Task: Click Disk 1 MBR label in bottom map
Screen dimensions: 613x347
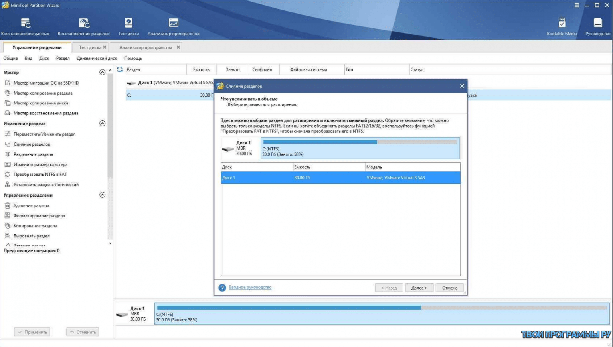Action: coord(138,313)
